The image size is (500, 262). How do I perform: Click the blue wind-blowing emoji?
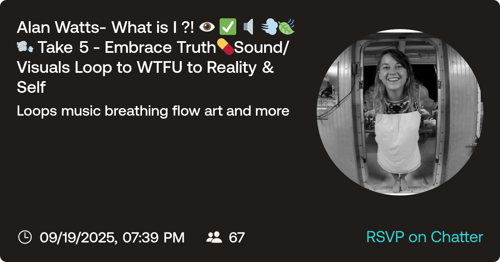coord(269,27)
